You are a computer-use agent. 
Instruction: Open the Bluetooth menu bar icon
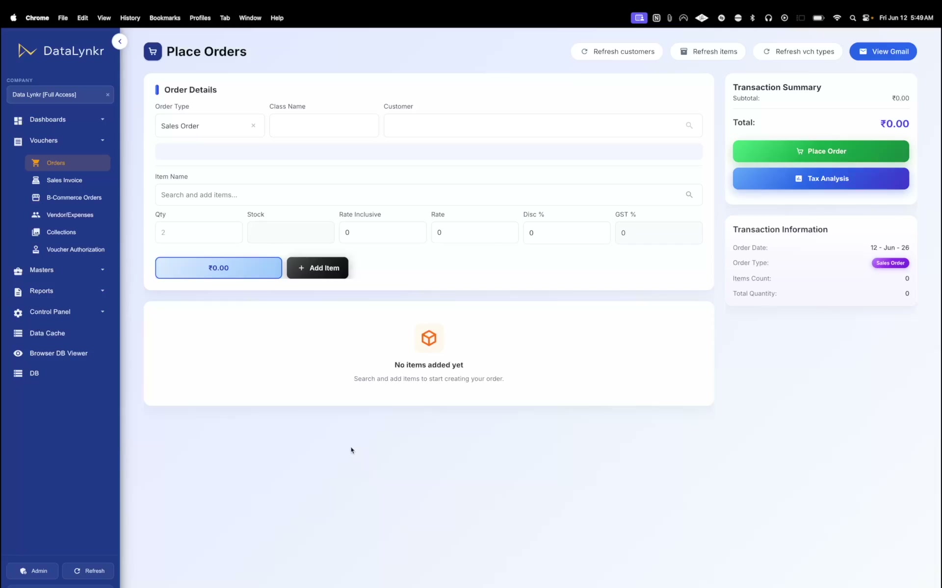click(x=753, y=18)
